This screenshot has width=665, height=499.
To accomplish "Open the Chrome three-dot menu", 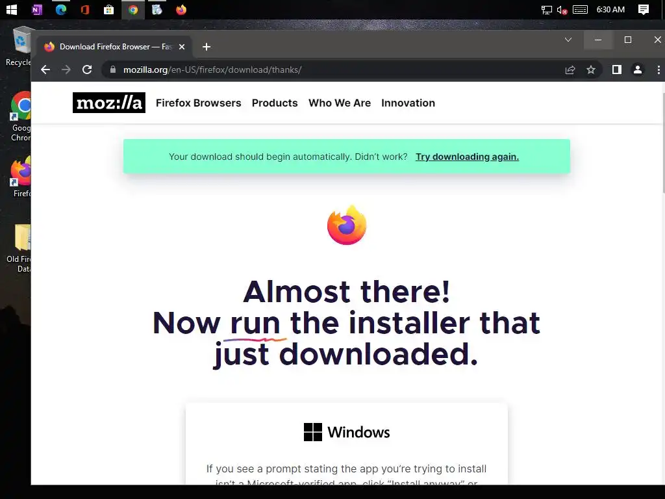I will coord(659,70).
